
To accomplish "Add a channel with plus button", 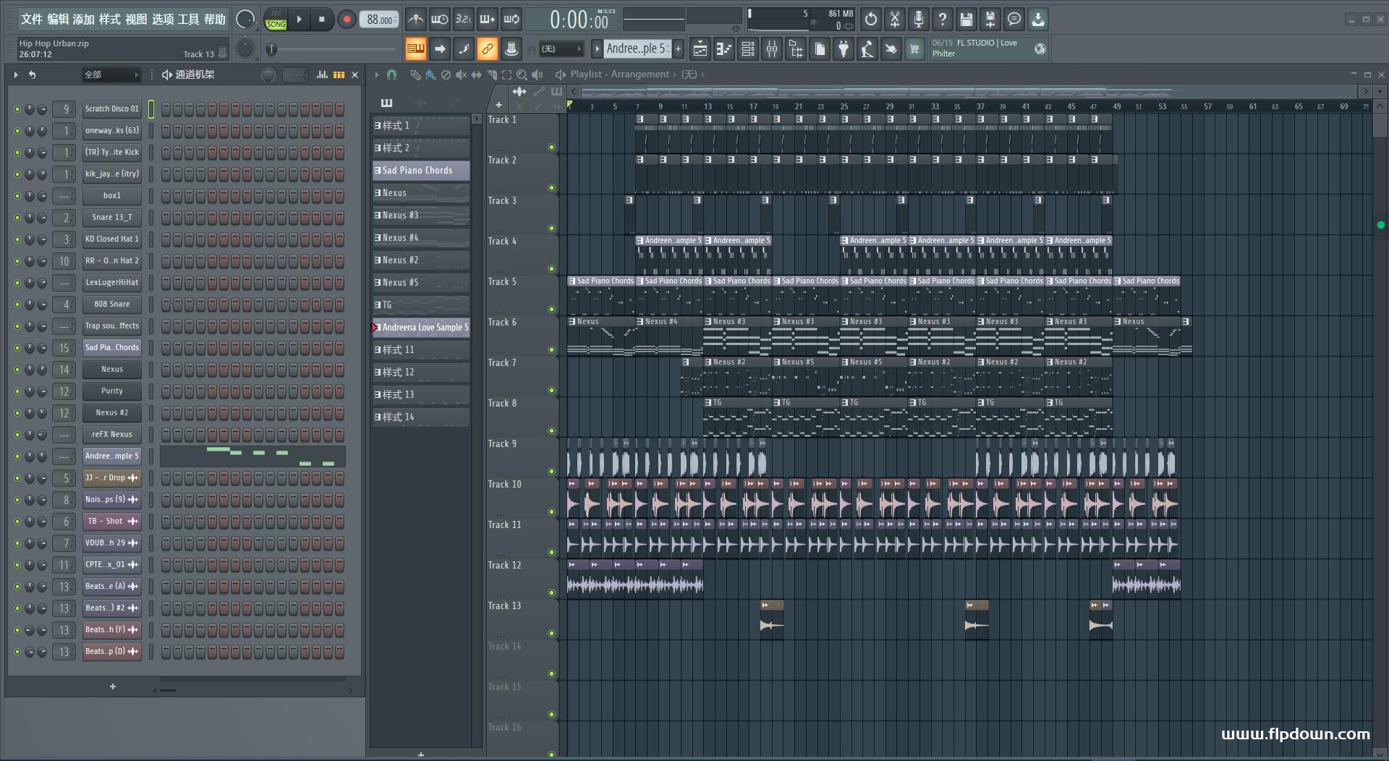I will (x=113, y=686).
